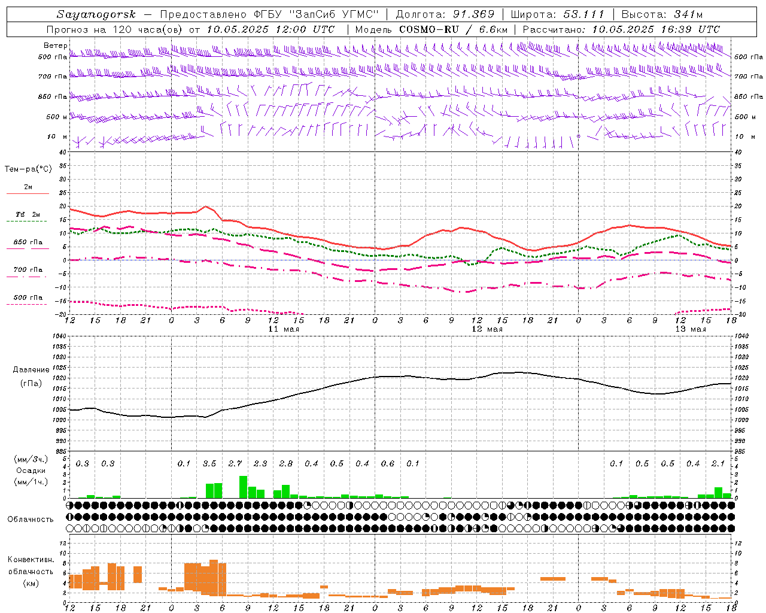This screenshot has width=766, height=613.
Task: Click the 2.8 precipitation total value
Action: click(x=286, y=464)
